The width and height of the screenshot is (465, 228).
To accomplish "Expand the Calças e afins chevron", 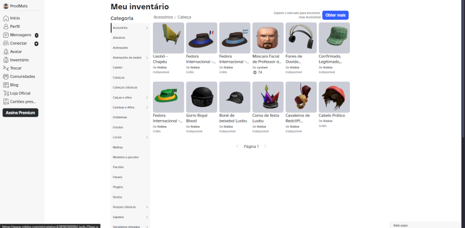I will pos(147,97).
